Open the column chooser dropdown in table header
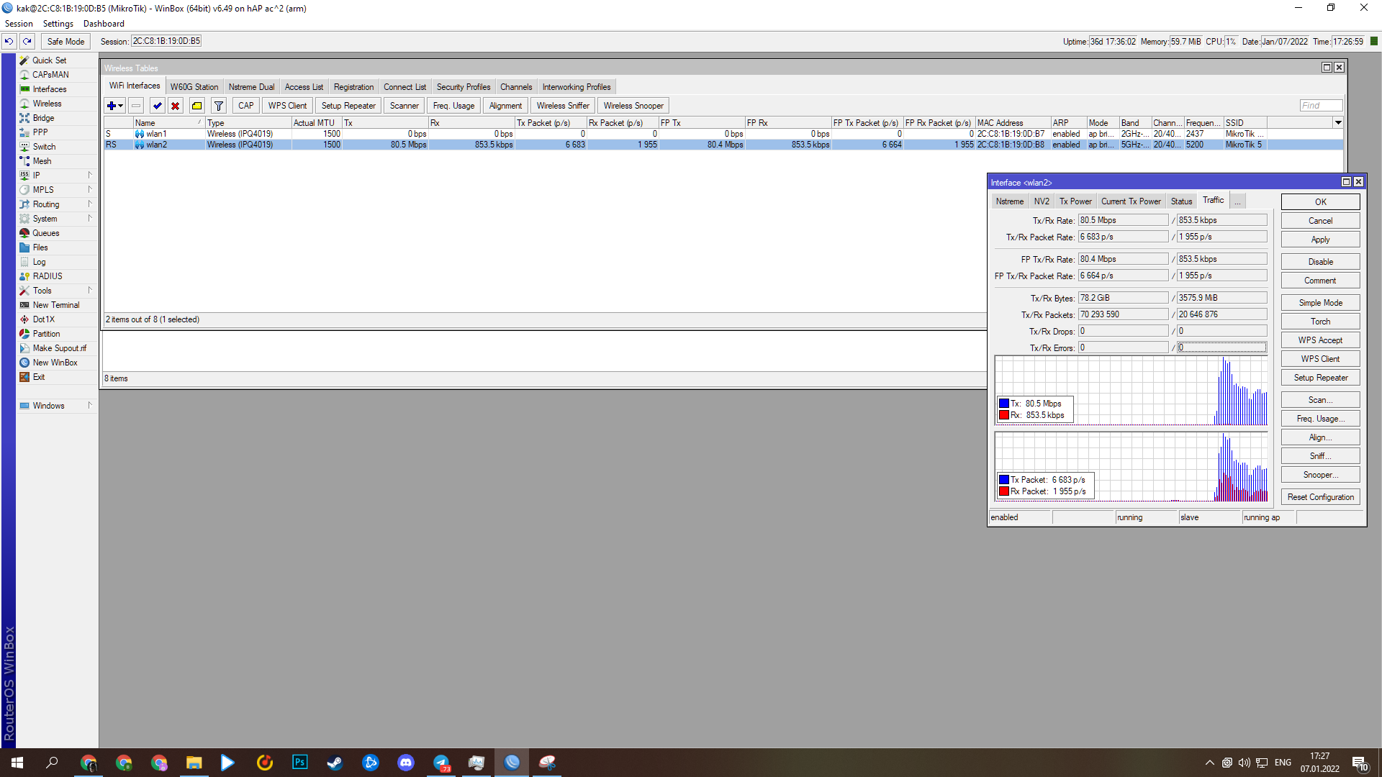 tap(1338, 123)
